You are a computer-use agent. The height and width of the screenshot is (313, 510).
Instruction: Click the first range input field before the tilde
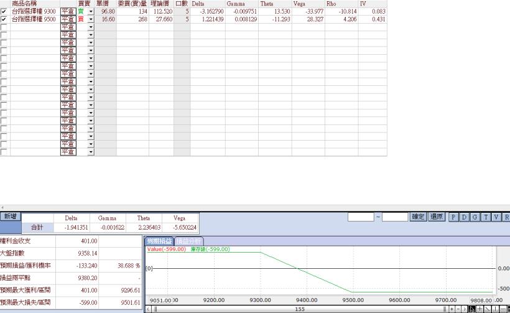pyautogui.click(x=360, y=217)
